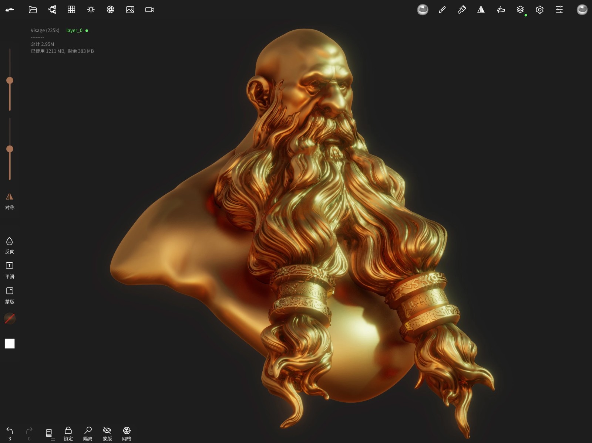This screenshot has width=592, height=443.
Task: Open the background grid settings icon
Action: pos(71,10)
